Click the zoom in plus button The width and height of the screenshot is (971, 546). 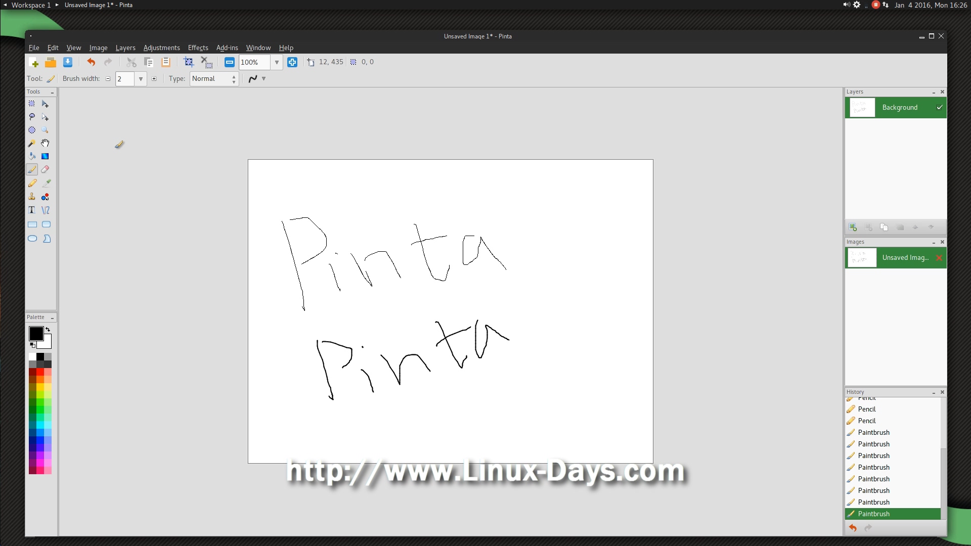pyautogui.click(x=292, y=62)
